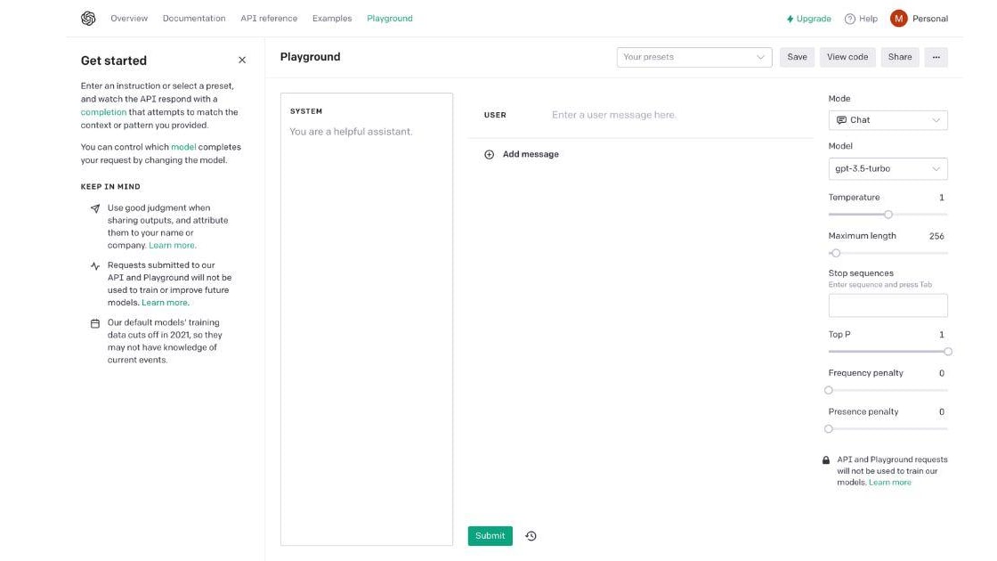Click the Presence penalty value 0
This screenshot has width=997, height=561.
pos(942,412)
